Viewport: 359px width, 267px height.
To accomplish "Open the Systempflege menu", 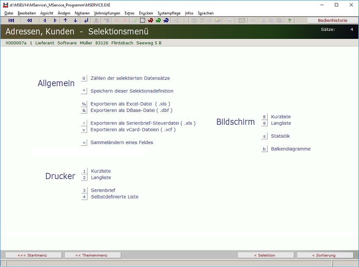I will coord(169,13).
